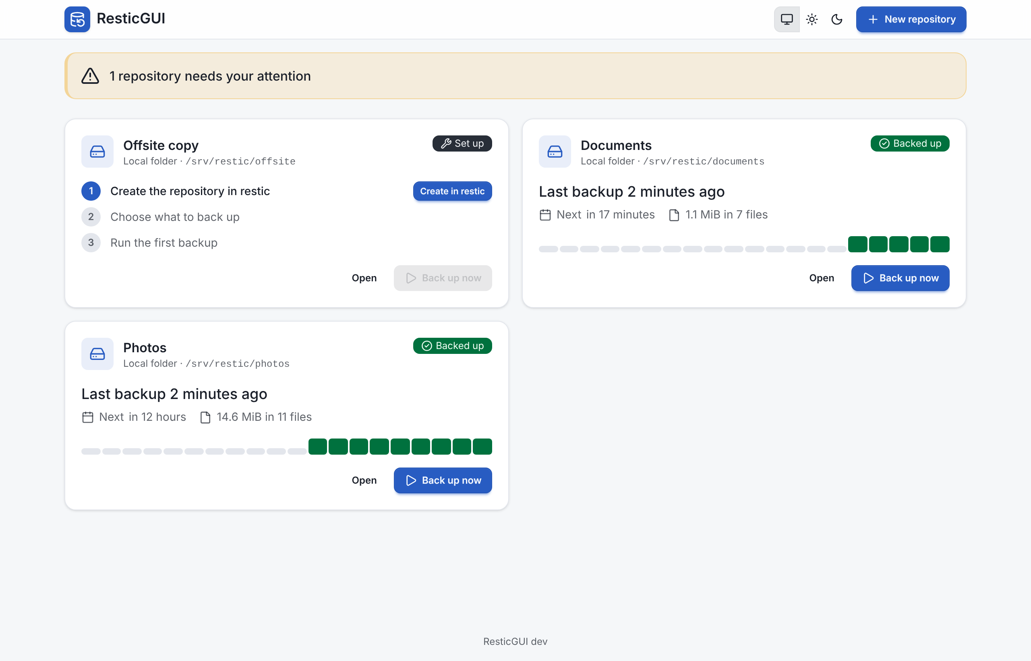The width and height of the screenshot is (1031, 661).
Task: Switch to system theme monitor icon
Action: (x=787, y=19)
